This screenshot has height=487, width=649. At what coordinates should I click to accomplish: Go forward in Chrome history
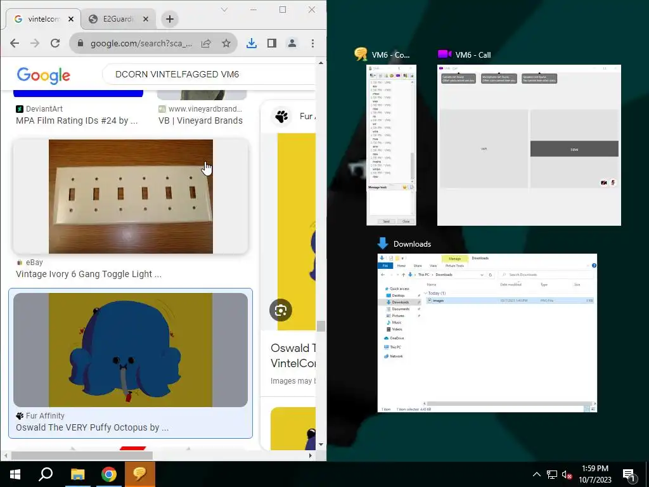coord(35,43)
